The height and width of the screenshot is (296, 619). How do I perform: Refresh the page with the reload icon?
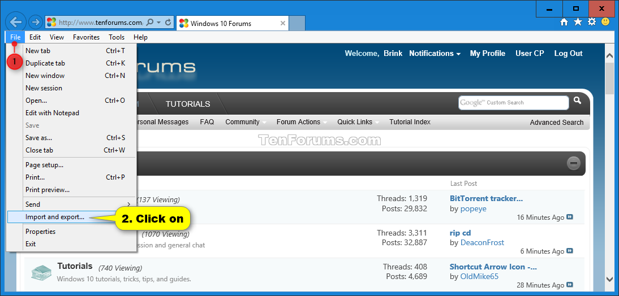(168, 23)
